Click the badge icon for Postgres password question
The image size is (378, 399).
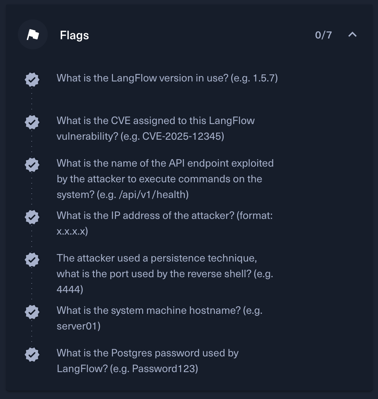(32, 355)
